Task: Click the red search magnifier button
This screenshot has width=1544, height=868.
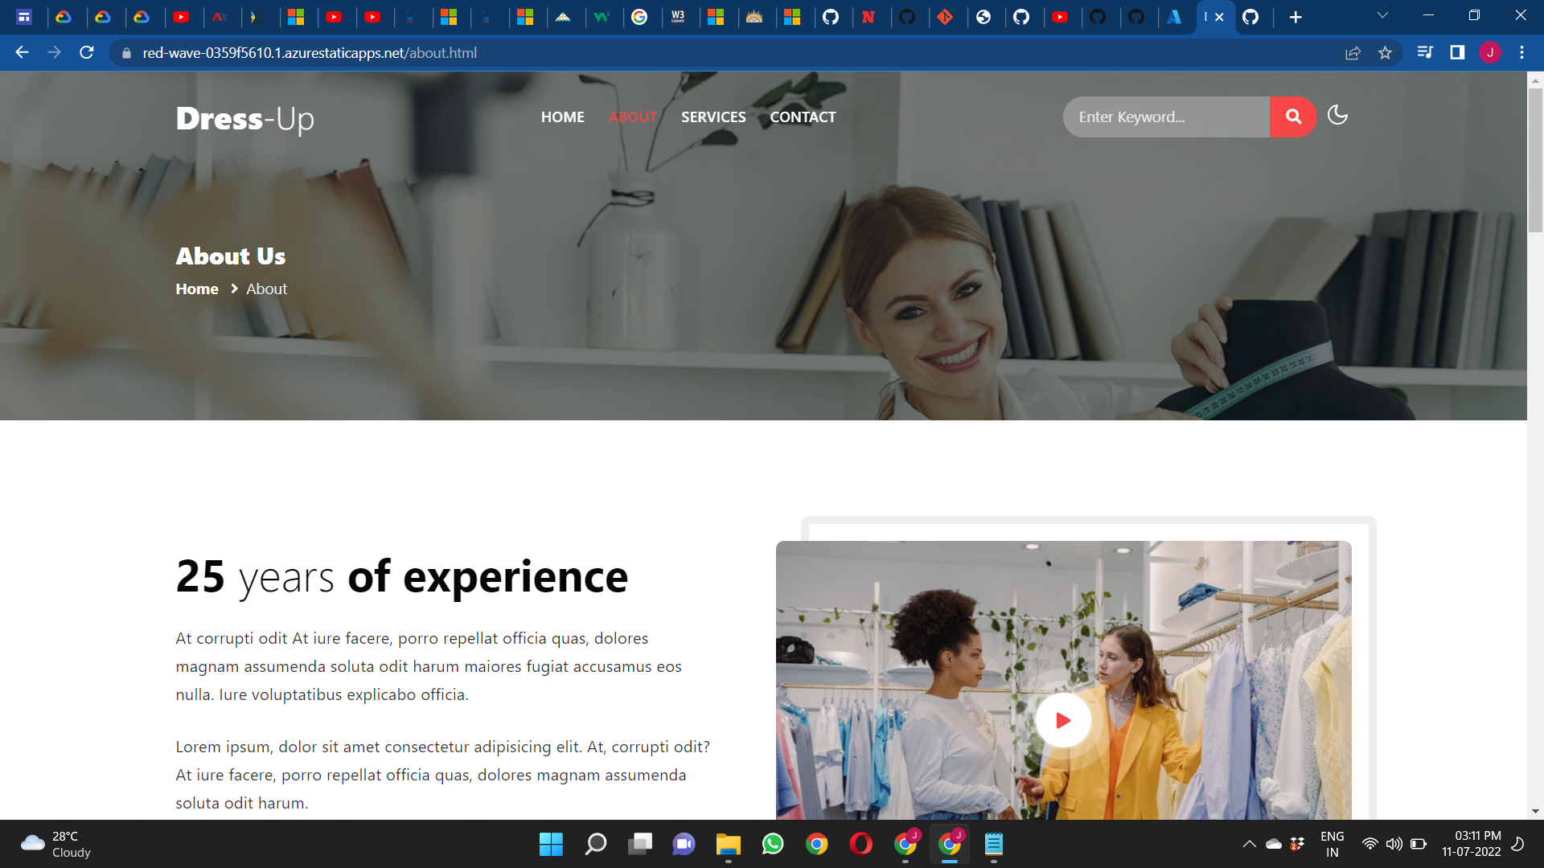Action: pos(1292,117)
